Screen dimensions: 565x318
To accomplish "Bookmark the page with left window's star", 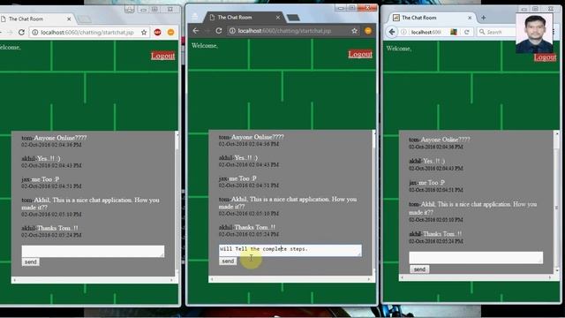I will pyautogui.click(x=144, y=33).
